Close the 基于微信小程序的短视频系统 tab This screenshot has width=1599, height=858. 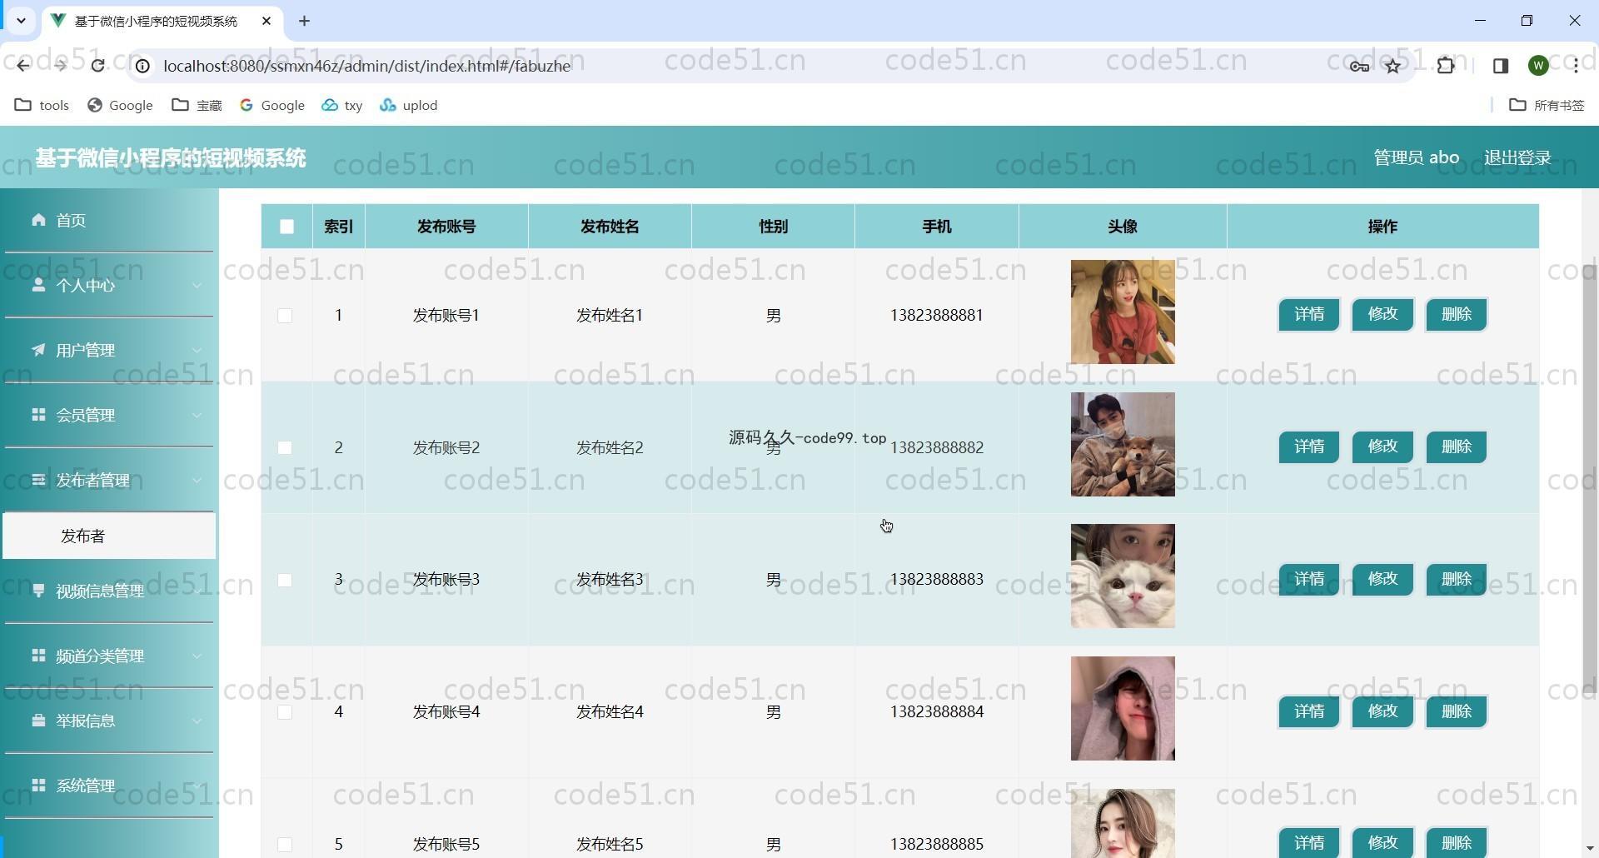click(266, 21)
